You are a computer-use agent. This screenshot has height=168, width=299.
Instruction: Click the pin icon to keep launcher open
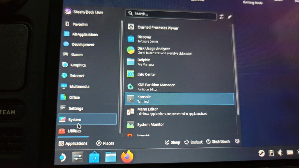click(x=230, y=17)
